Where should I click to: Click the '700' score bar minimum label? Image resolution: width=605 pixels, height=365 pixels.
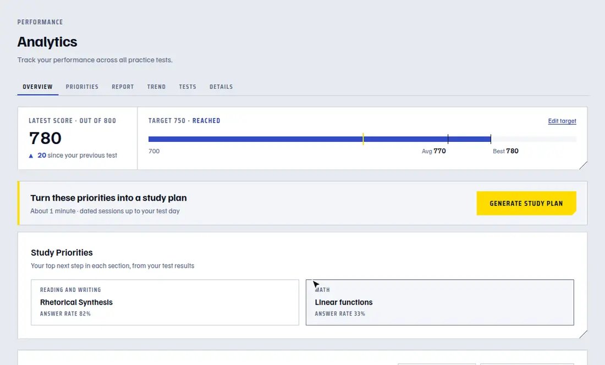coord(154,151)
